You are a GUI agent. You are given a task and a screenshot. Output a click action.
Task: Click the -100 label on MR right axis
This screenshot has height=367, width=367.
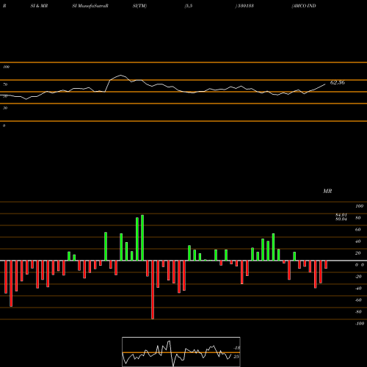pos(360,324)
